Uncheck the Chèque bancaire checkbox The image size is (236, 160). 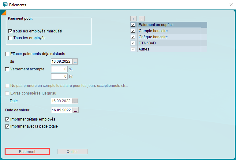pyautogui.click(x=133, y=37)
